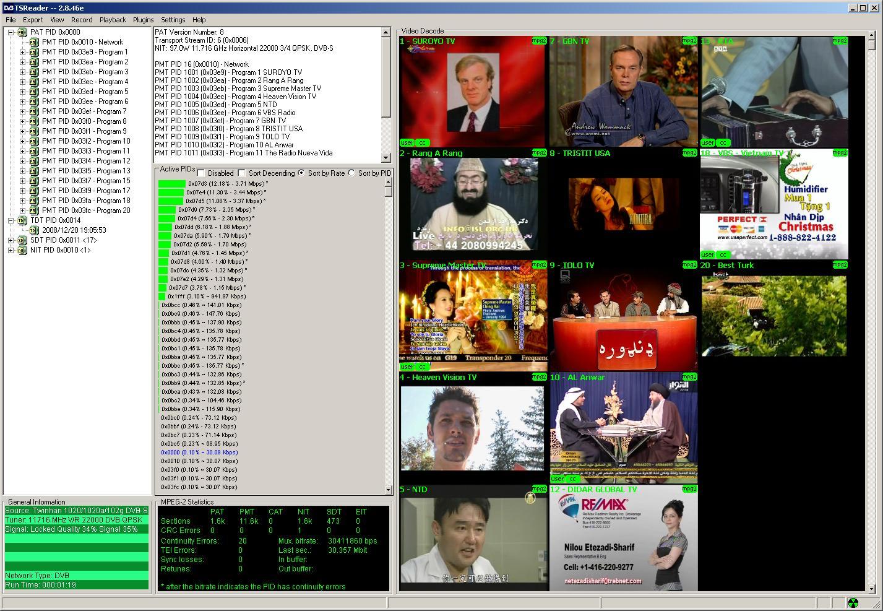Select the Best Turk video thumbnail

[774, 316]
